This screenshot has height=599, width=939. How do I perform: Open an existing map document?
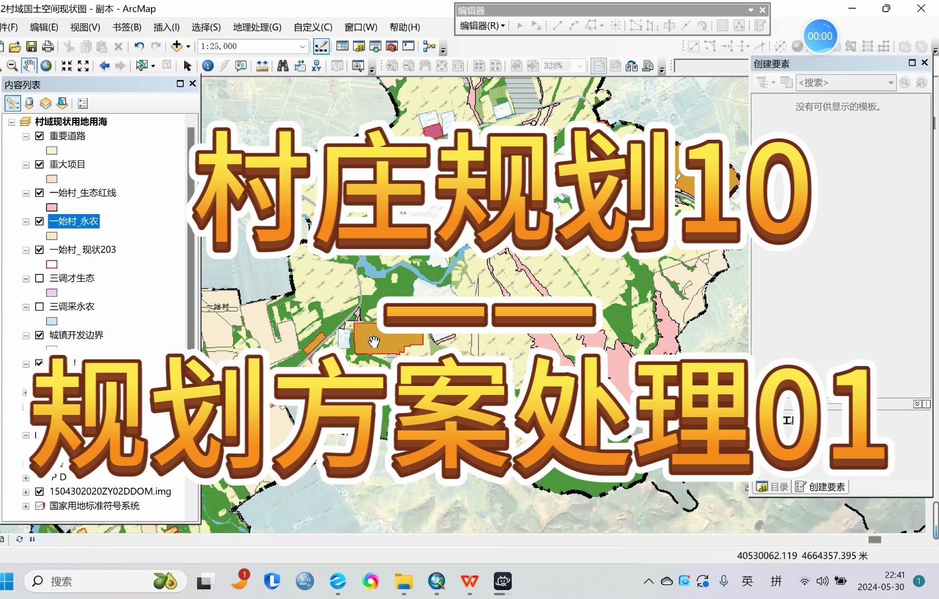[15, 47]
